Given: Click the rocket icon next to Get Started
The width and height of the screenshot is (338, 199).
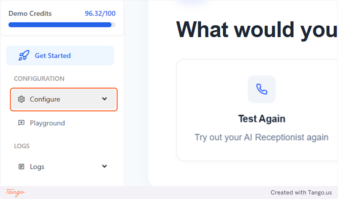Looking at the screenshot, I should [x=24, y=55].
